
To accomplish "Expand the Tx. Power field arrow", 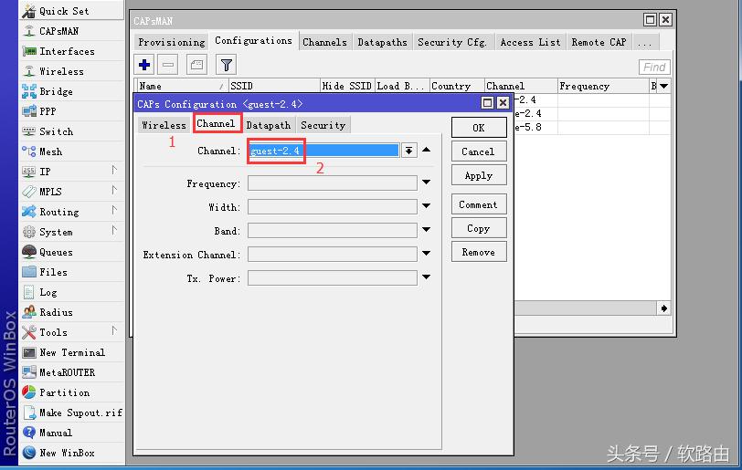I will coord(427,277).
